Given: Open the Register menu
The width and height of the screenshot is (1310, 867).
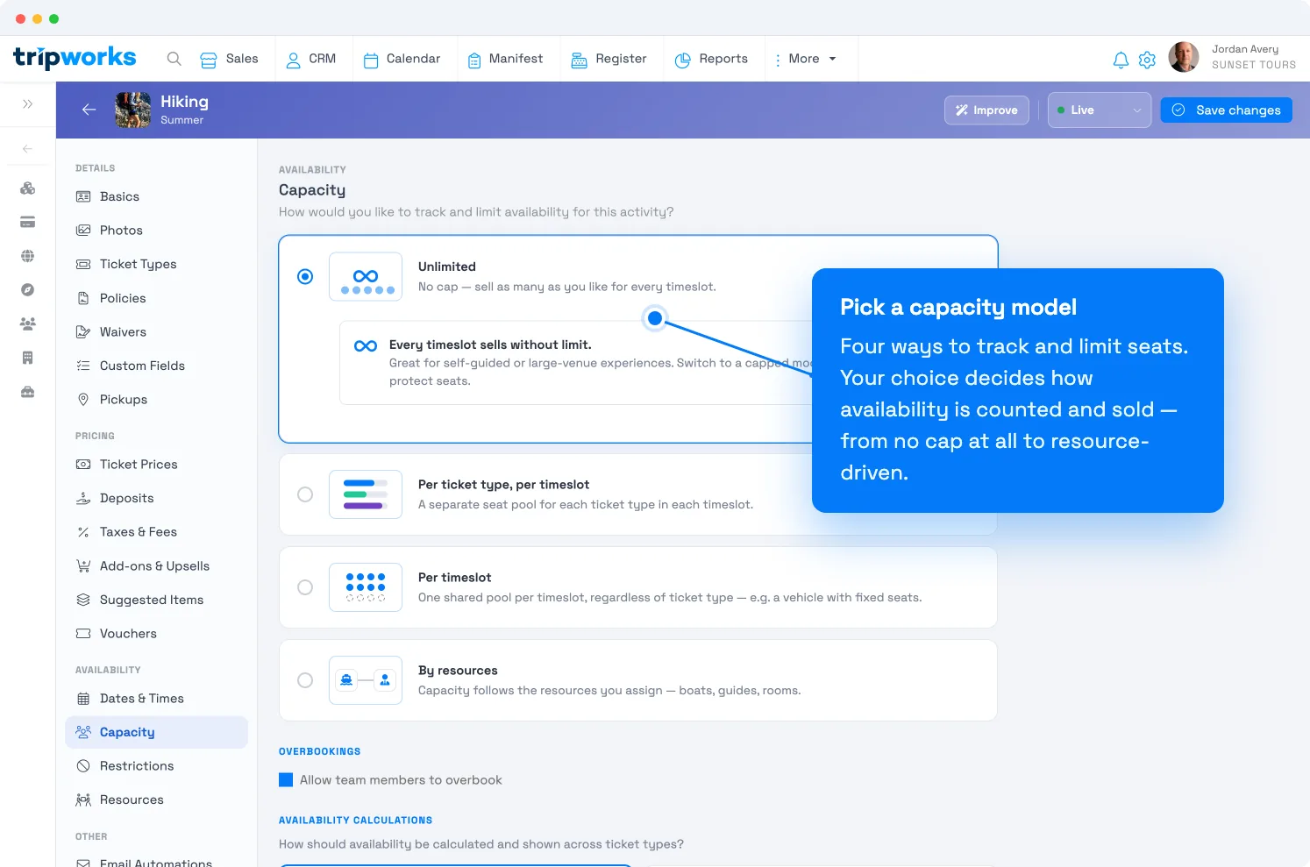Looking at the screenshot, I should pos(609,59).
